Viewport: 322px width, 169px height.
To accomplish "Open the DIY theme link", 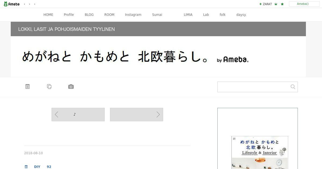I will tap(37, 167).
